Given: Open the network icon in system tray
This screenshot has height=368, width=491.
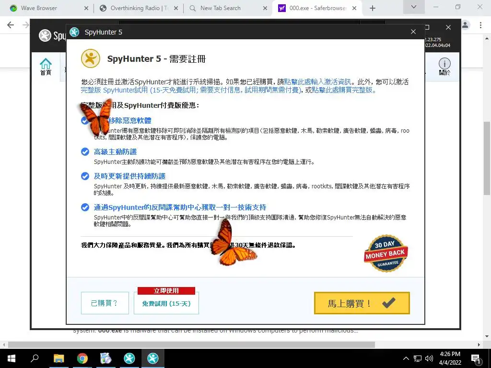Looking at the screenshot, I should tap(418, 358).
